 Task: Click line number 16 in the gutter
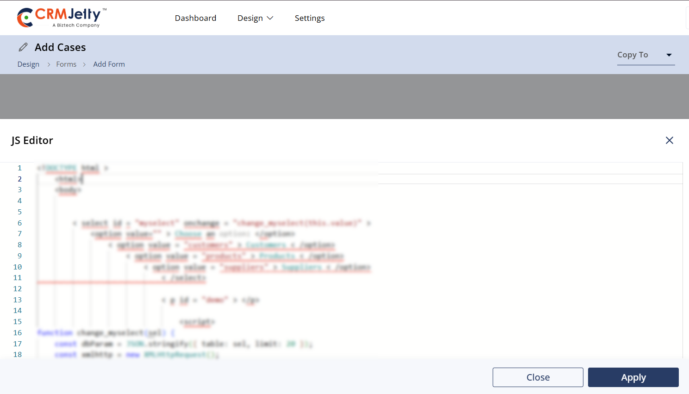pos(18,333)
